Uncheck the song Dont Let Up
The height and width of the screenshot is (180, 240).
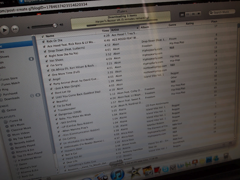(52, 93)
